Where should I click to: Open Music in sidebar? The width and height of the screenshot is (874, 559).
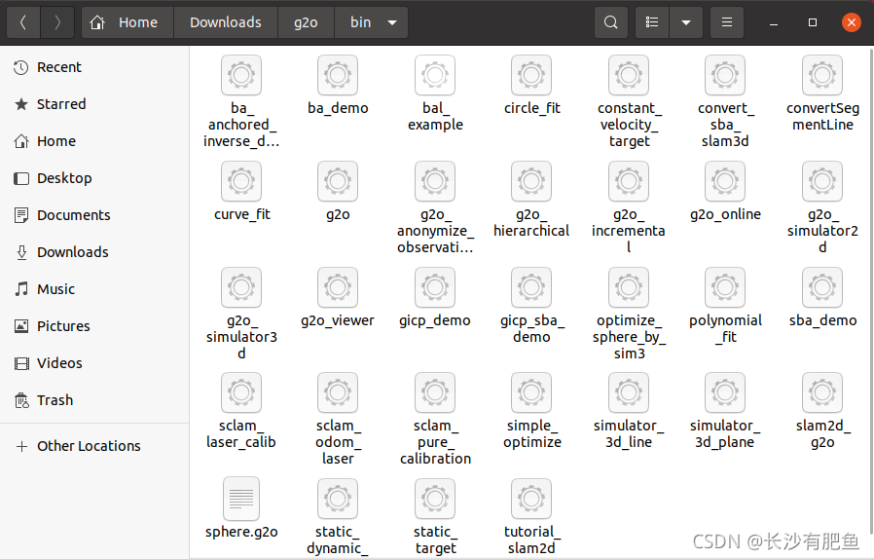click(x=94, y=289)
